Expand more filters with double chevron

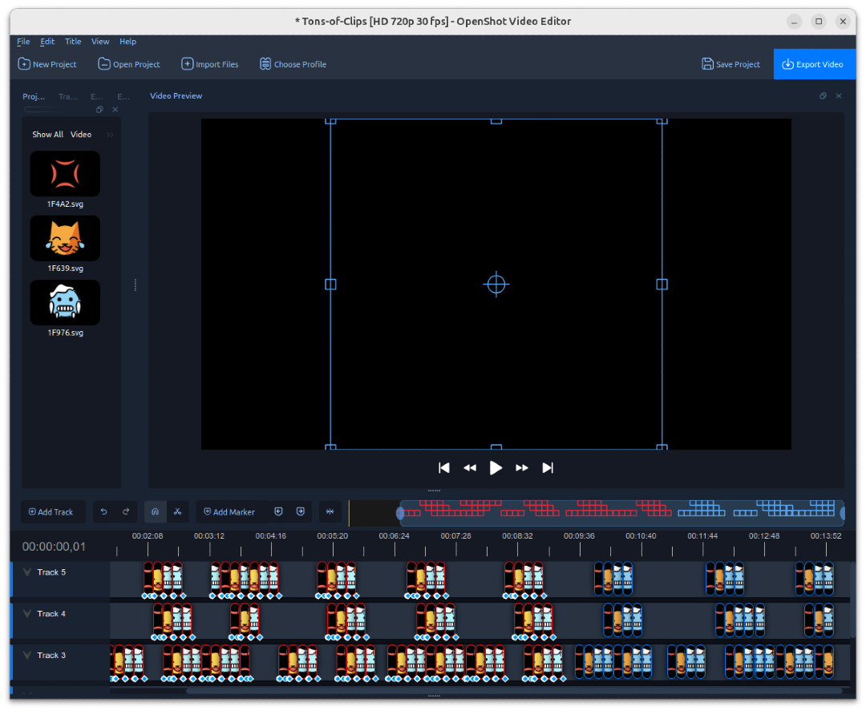(x=109, y=134)
